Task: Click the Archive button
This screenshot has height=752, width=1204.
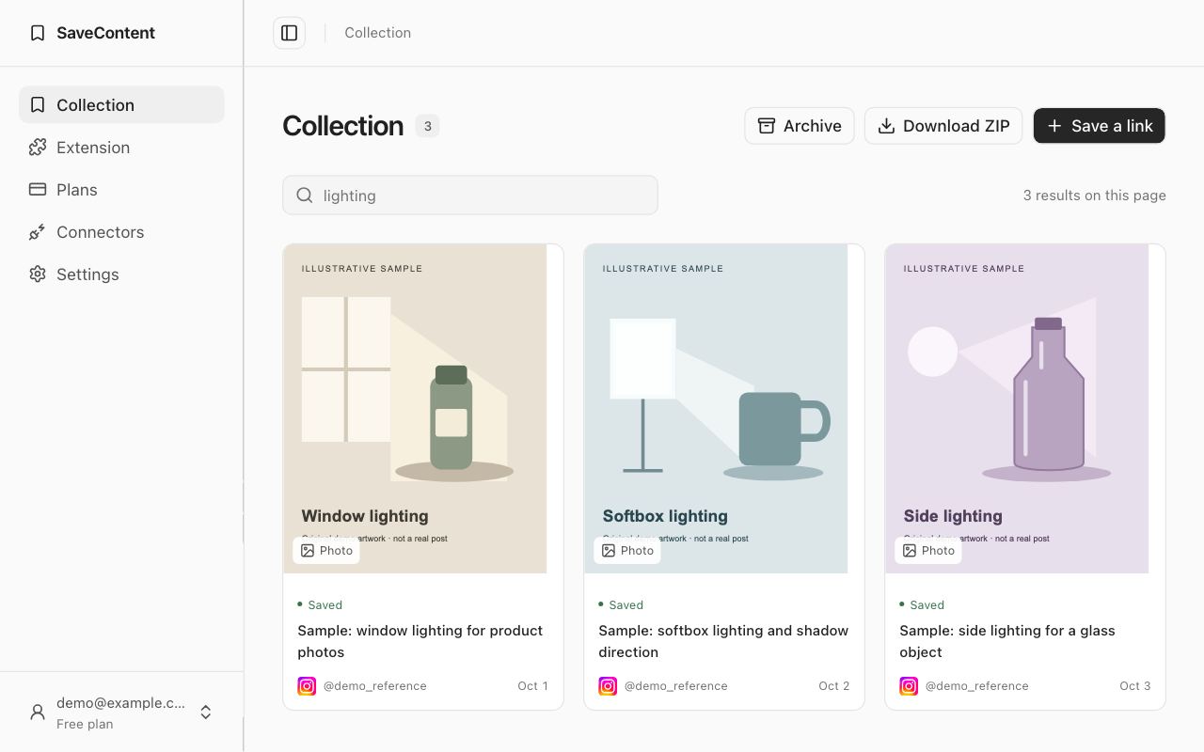Action: (x=800, y=126)
